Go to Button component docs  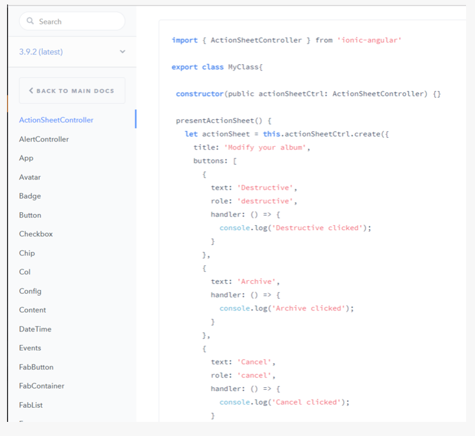30,215
